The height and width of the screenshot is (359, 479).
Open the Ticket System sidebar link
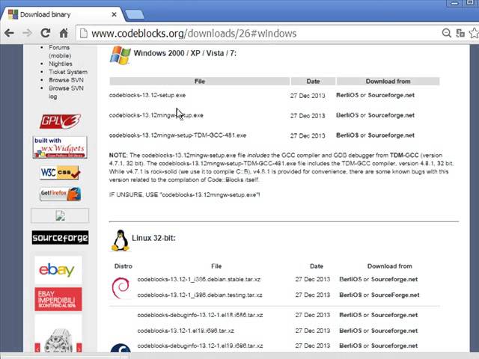pos(68,72)
